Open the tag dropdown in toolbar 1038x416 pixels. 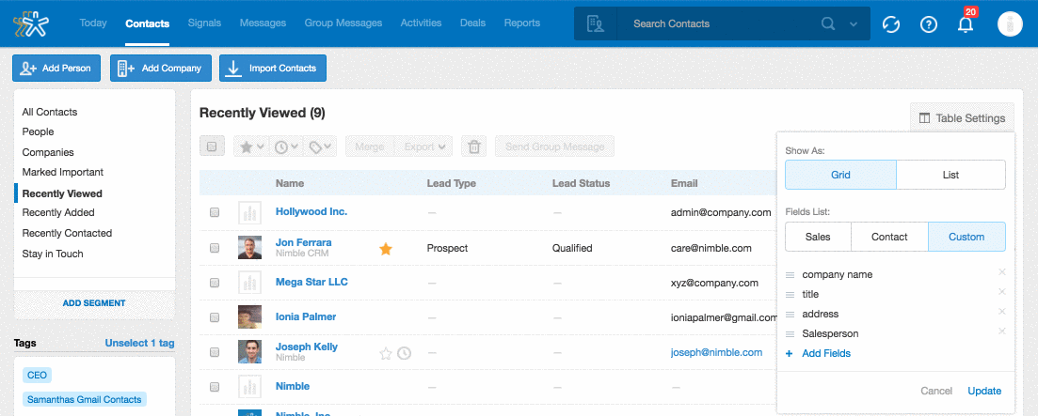[322, 146]
